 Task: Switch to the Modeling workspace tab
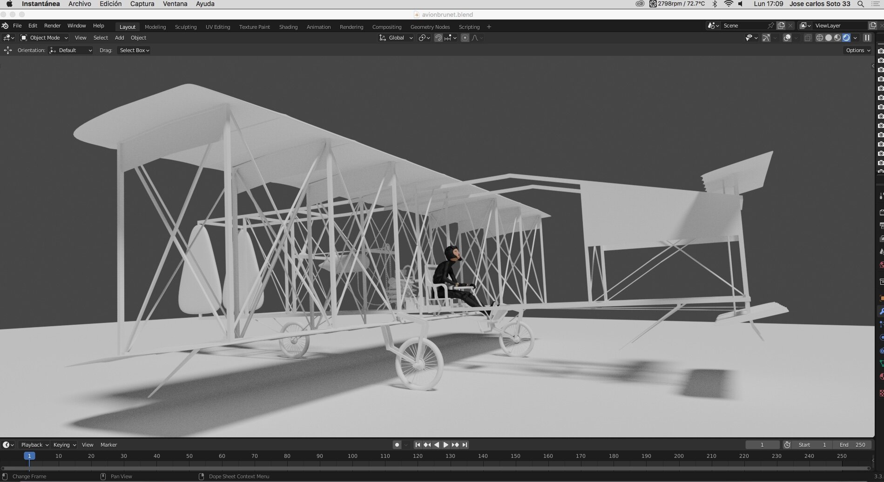coord(155,27)
